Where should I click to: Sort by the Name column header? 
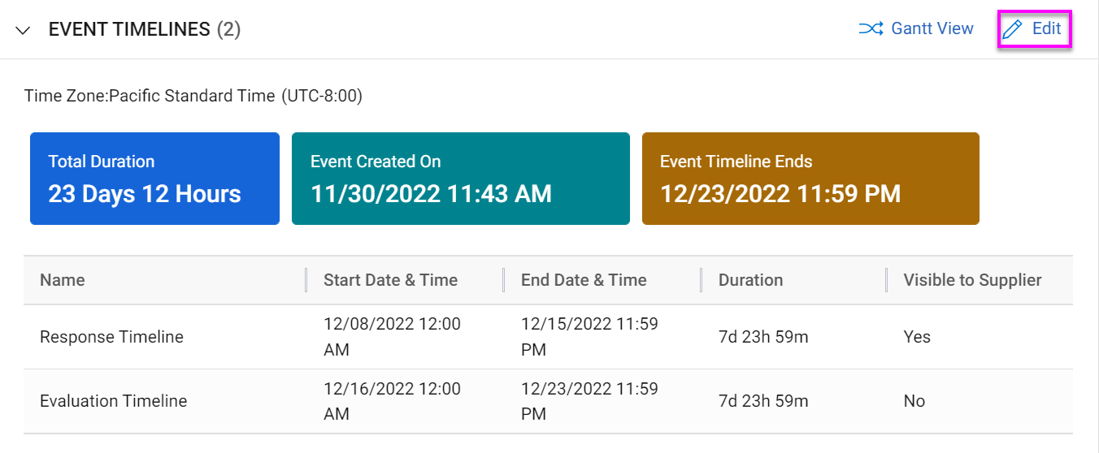click(x=63, y=280)
